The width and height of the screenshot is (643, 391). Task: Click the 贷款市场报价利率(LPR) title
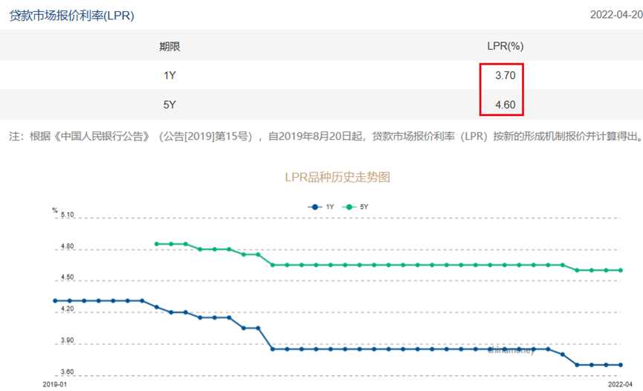[x=71, y=15]
